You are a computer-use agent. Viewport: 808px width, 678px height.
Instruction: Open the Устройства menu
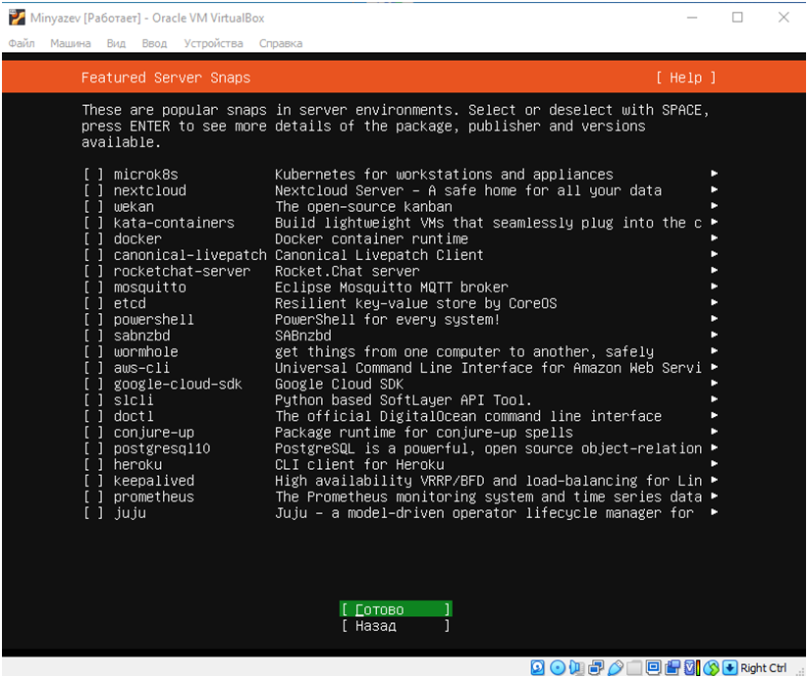coord(213,43)
